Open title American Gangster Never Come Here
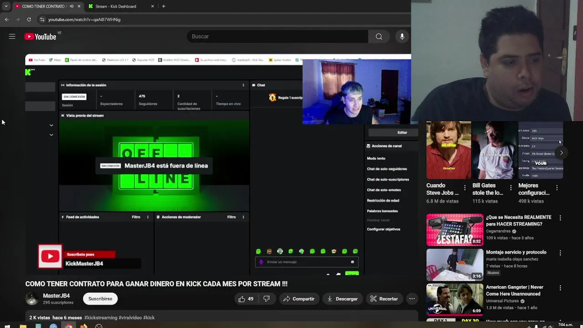Image resolution: width=583 pixels, height=328 pixels. coord(515,290)
